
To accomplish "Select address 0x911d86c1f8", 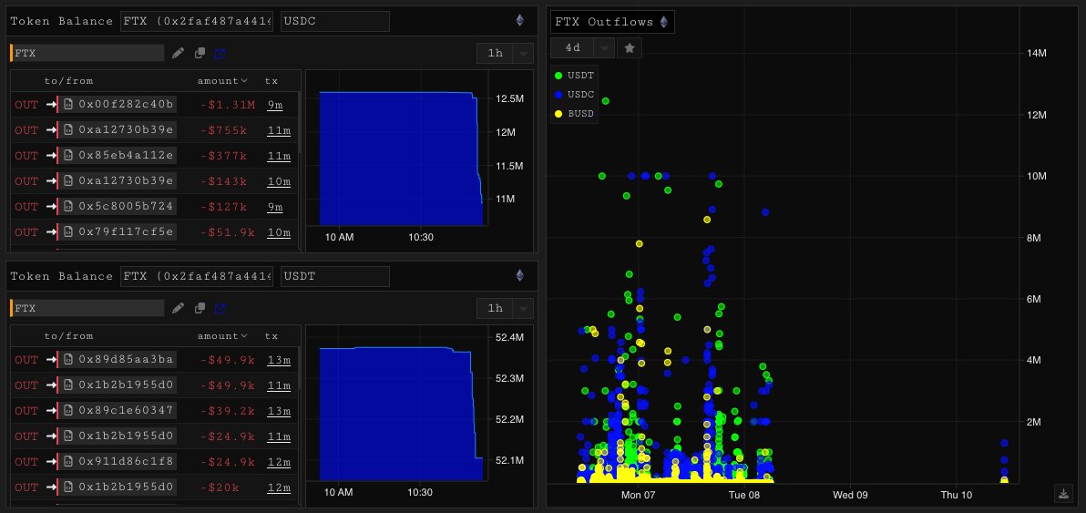I will 126,461.
